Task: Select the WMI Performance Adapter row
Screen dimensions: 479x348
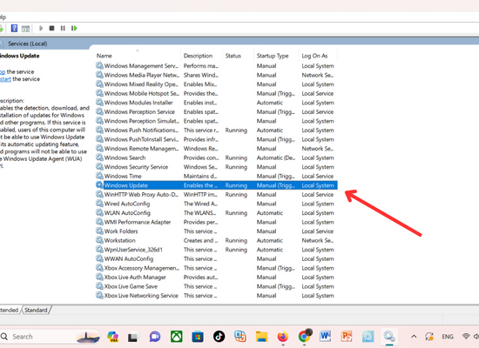Action: 216,222
